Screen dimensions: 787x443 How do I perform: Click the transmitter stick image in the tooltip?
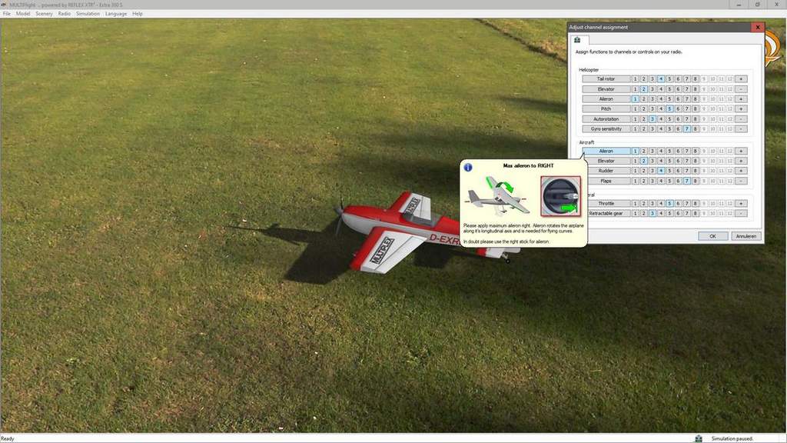[x=561, y=195]
